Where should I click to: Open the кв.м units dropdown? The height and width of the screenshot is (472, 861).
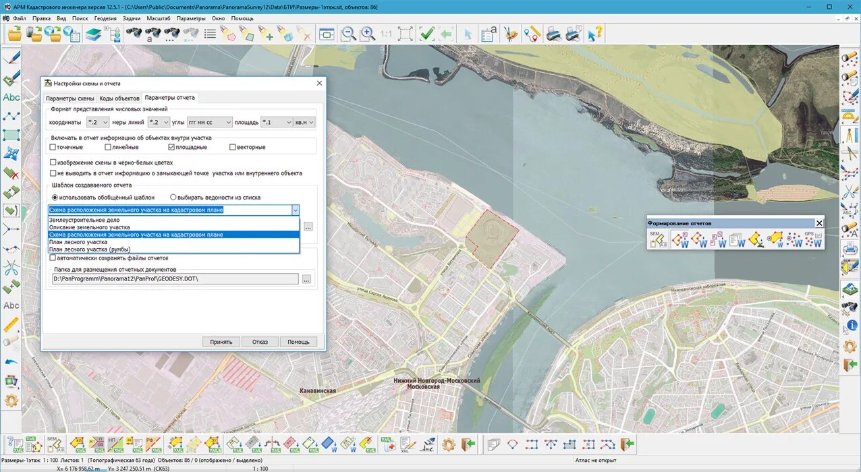pyautogui.click(x=304, y=123)
